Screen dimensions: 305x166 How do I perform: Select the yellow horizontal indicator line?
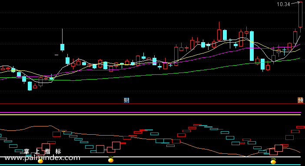point(150,115)
